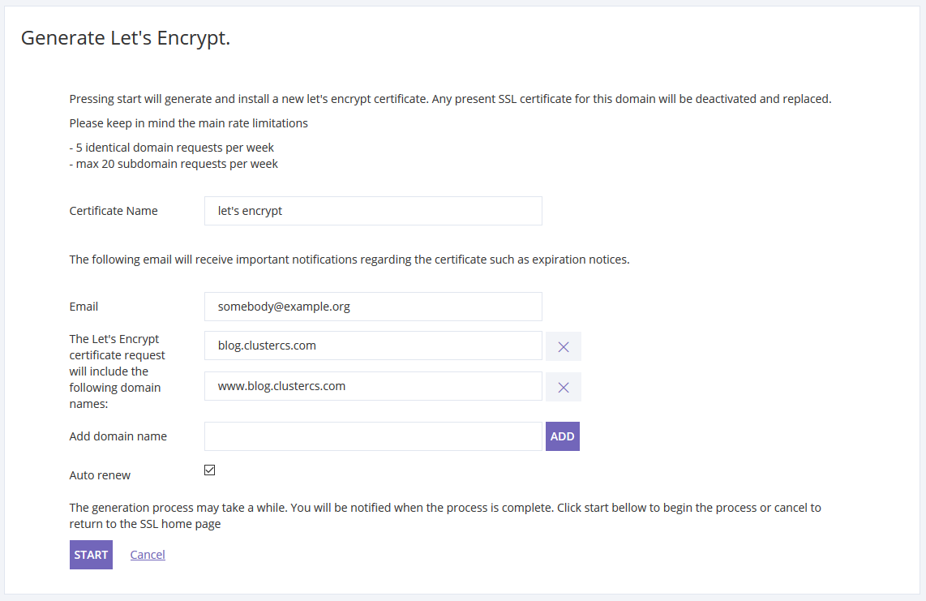Focus the empty Add domain name field
The width and height of the screenshot is (926, 601).
click(373, 436)
